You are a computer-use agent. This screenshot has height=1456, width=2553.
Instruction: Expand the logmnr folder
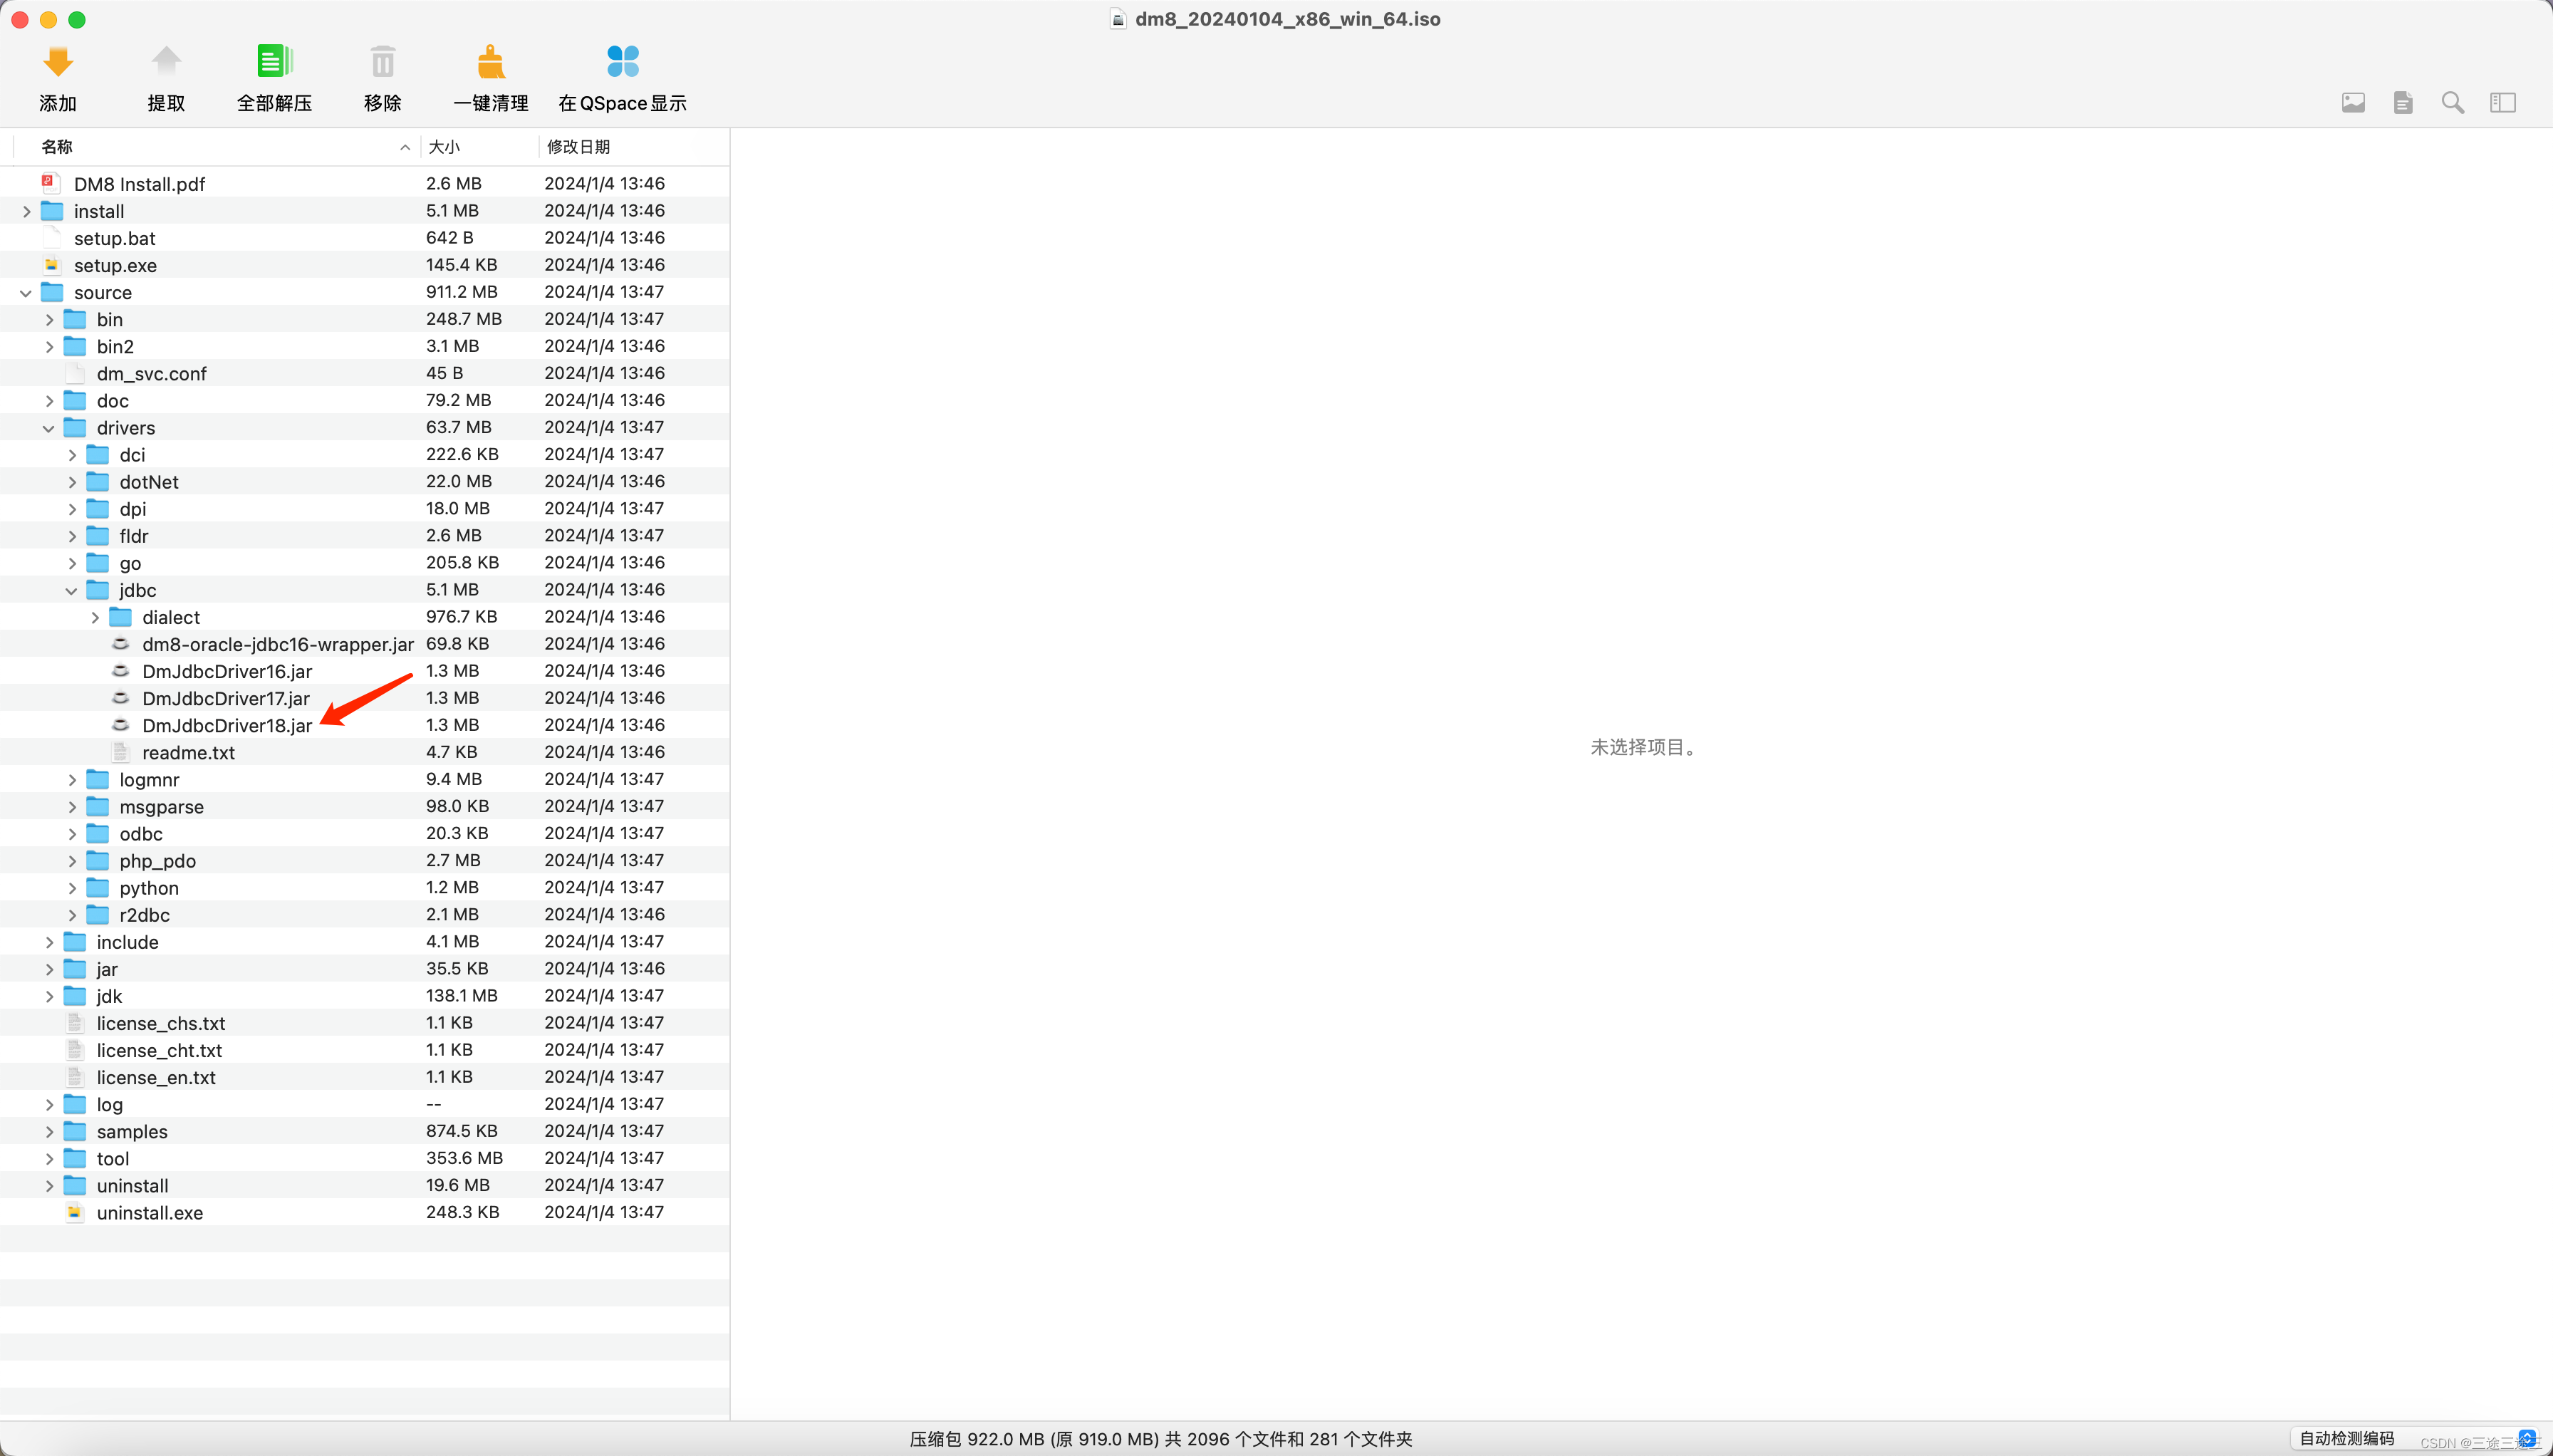pos(72,779)
